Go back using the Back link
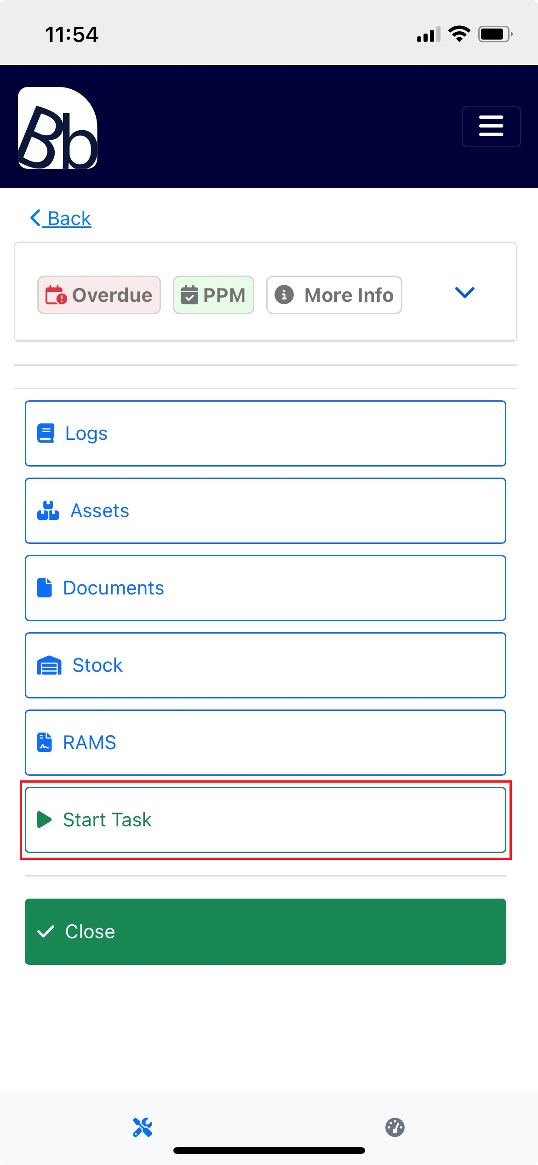The height and width of the screenshot is (1165, 538). (61, 218)
